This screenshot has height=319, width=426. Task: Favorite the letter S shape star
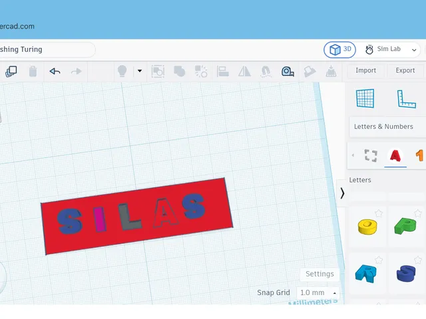coord(418,260)
